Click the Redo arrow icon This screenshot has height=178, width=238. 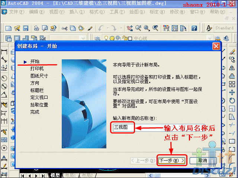click(x=114, y=28)
